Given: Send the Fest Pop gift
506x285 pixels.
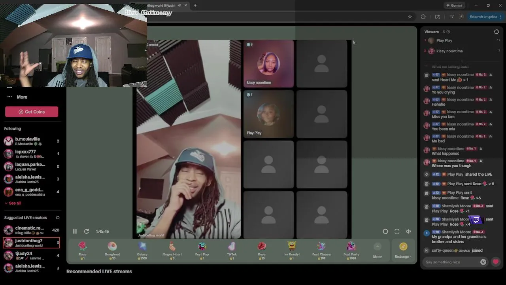Looking at the screenshot, I should coord(202,251).
